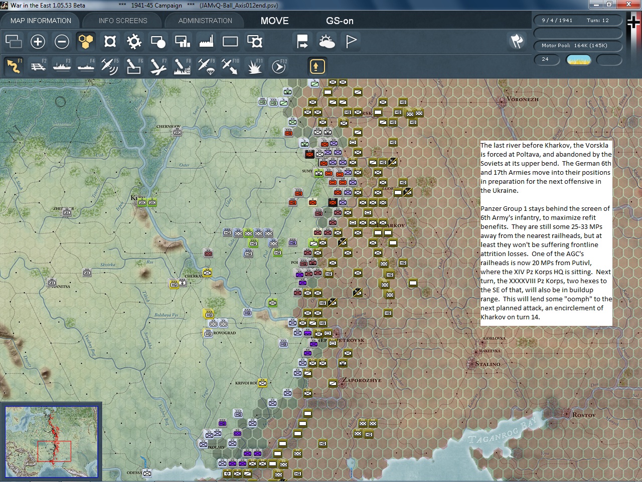Click the minimap overview in corner
The height and width of the screenshot is (482, 642).
(51, 442)
